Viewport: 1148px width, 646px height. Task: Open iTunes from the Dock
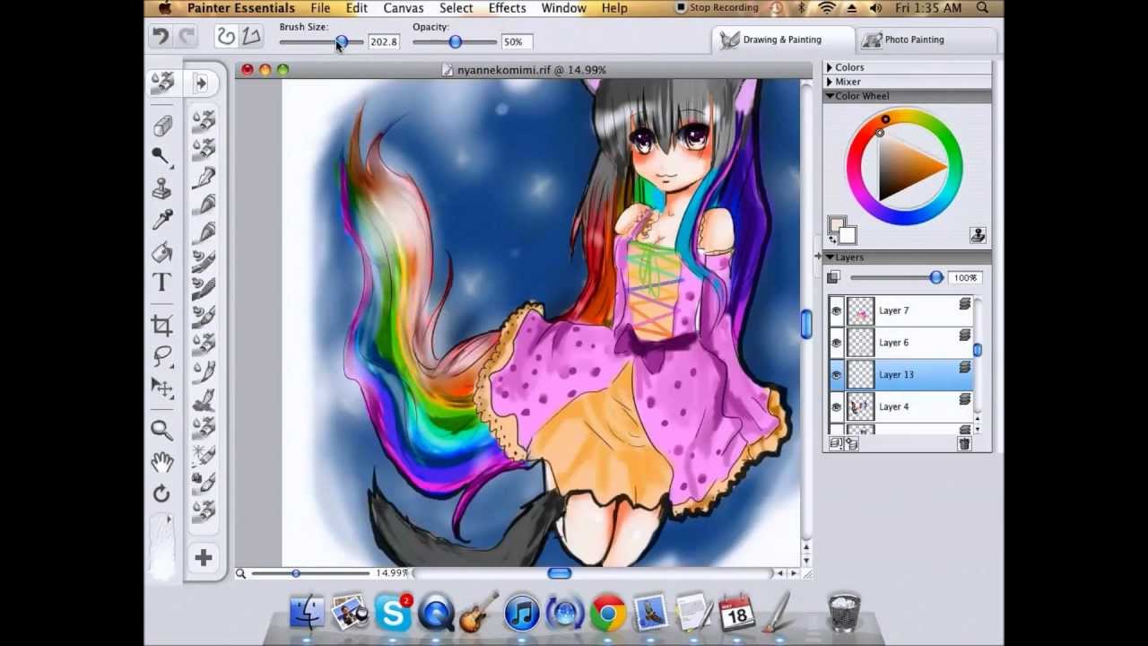(522, 613)
